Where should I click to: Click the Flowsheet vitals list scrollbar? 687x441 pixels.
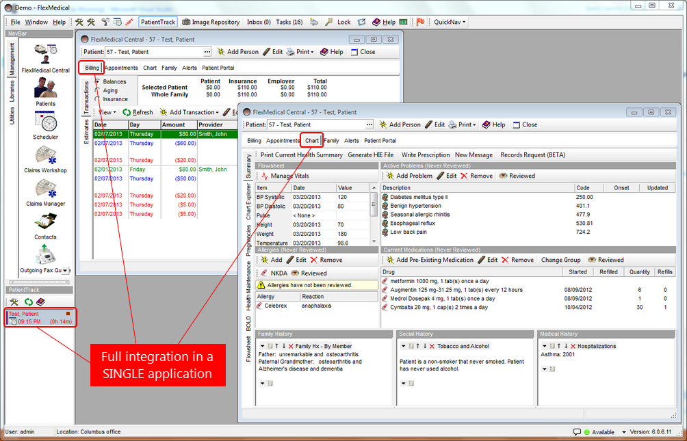(374, 214)
